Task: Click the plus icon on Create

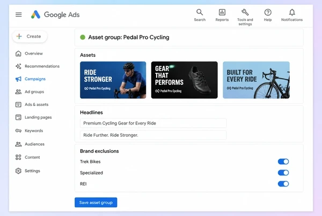Action: [19, 36]
